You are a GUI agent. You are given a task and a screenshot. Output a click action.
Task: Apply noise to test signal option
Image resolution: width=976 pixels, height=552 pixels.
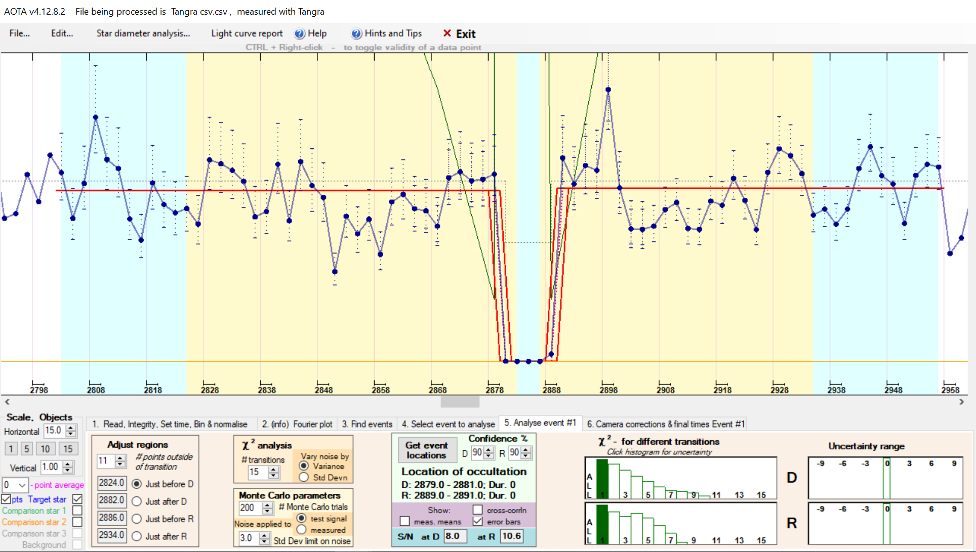tap(302, 518)
